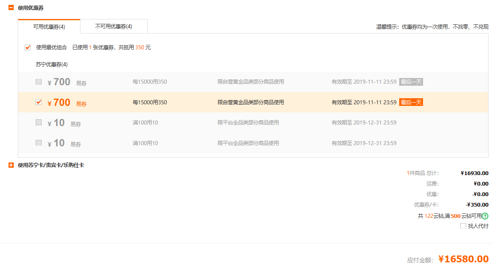Switch to the 可用优惠券(4) tab

49,27
